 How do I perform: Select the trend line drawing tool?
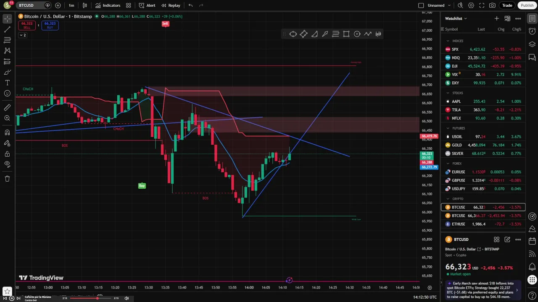tap(7, 29)
